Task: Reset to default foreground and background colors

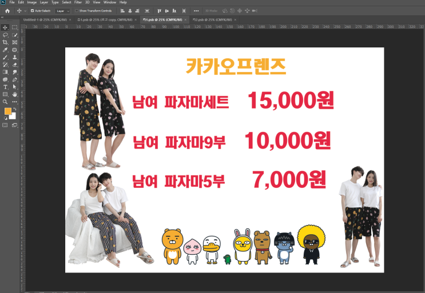Action: click(x=6, y=118)
